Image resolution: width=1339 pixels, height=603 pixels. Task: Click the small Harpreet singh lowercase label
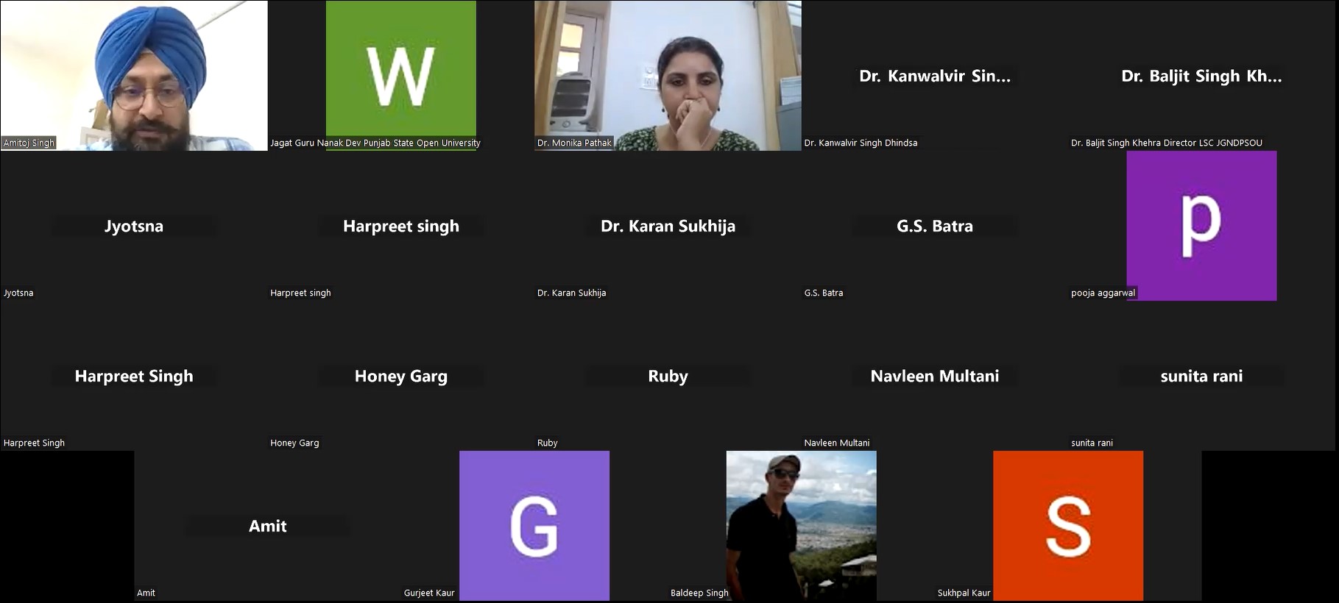pyautogui.click(x=300, y=293)
